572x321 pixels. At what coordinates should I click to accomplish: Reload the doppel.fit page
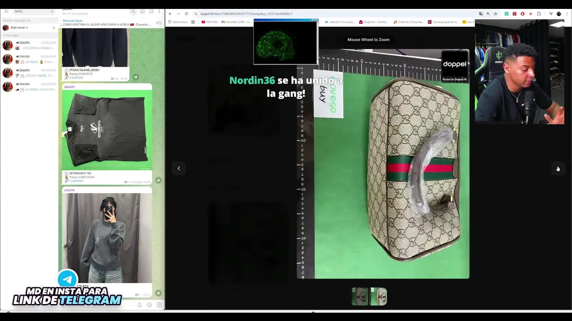click(186, 14)
